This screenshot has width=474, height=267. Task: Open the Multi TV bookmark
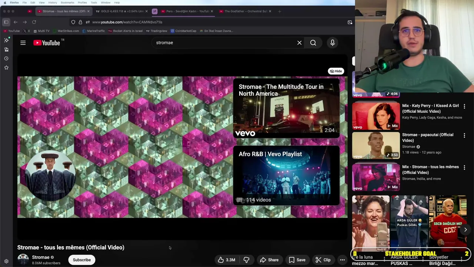[x=41, y=31]
